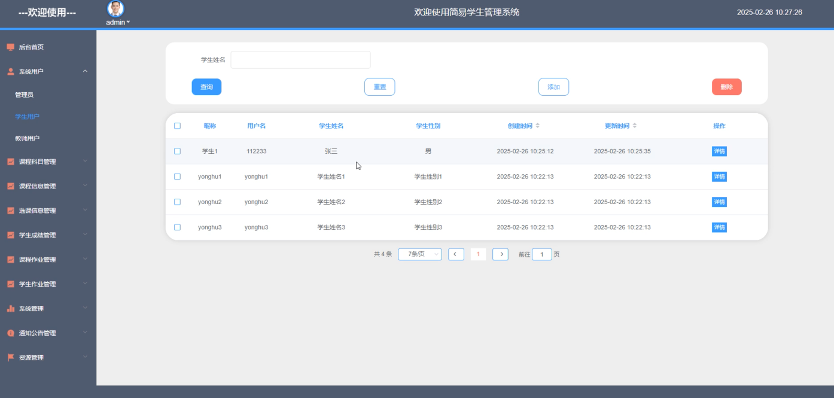
Task: Click the 系统用户 person icon
Action: 10,71
